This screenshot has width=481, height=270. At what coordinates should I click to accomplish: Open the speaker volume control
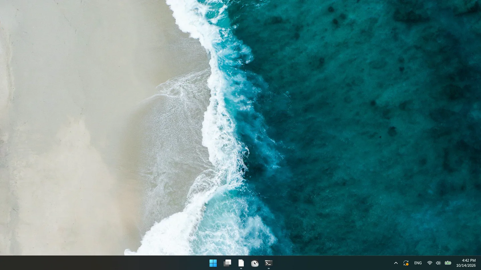coord(438,263)
